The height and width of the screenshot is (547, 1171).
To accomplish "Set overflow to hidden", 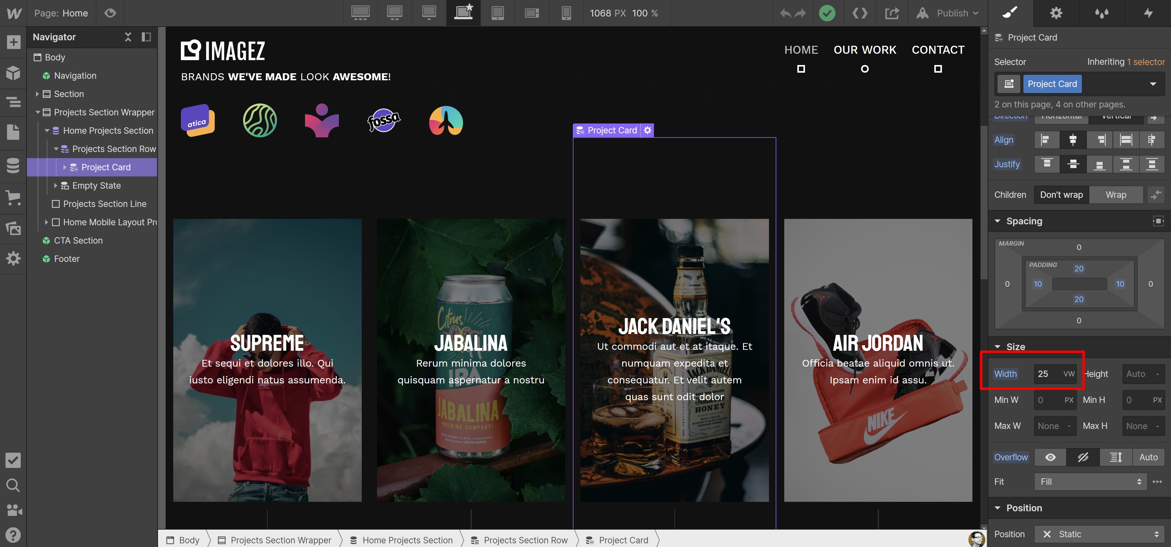I will [1083, 457].
